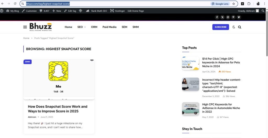Click New in admin bar
Screen dimensions: 268x138
(x=57, y=11)
